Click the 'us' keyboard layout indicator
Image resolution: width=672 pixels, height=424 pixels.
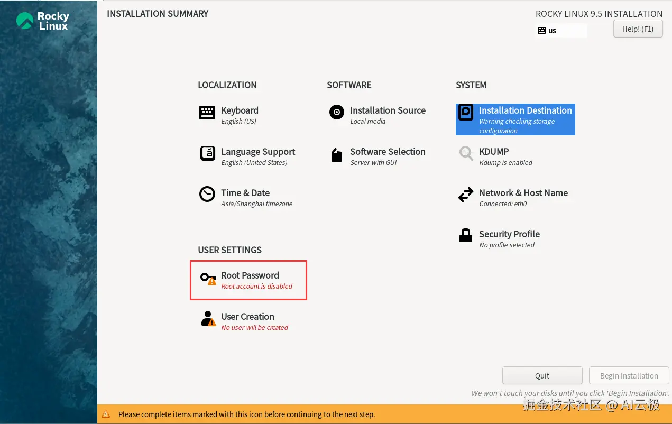[x=561, y=31]
